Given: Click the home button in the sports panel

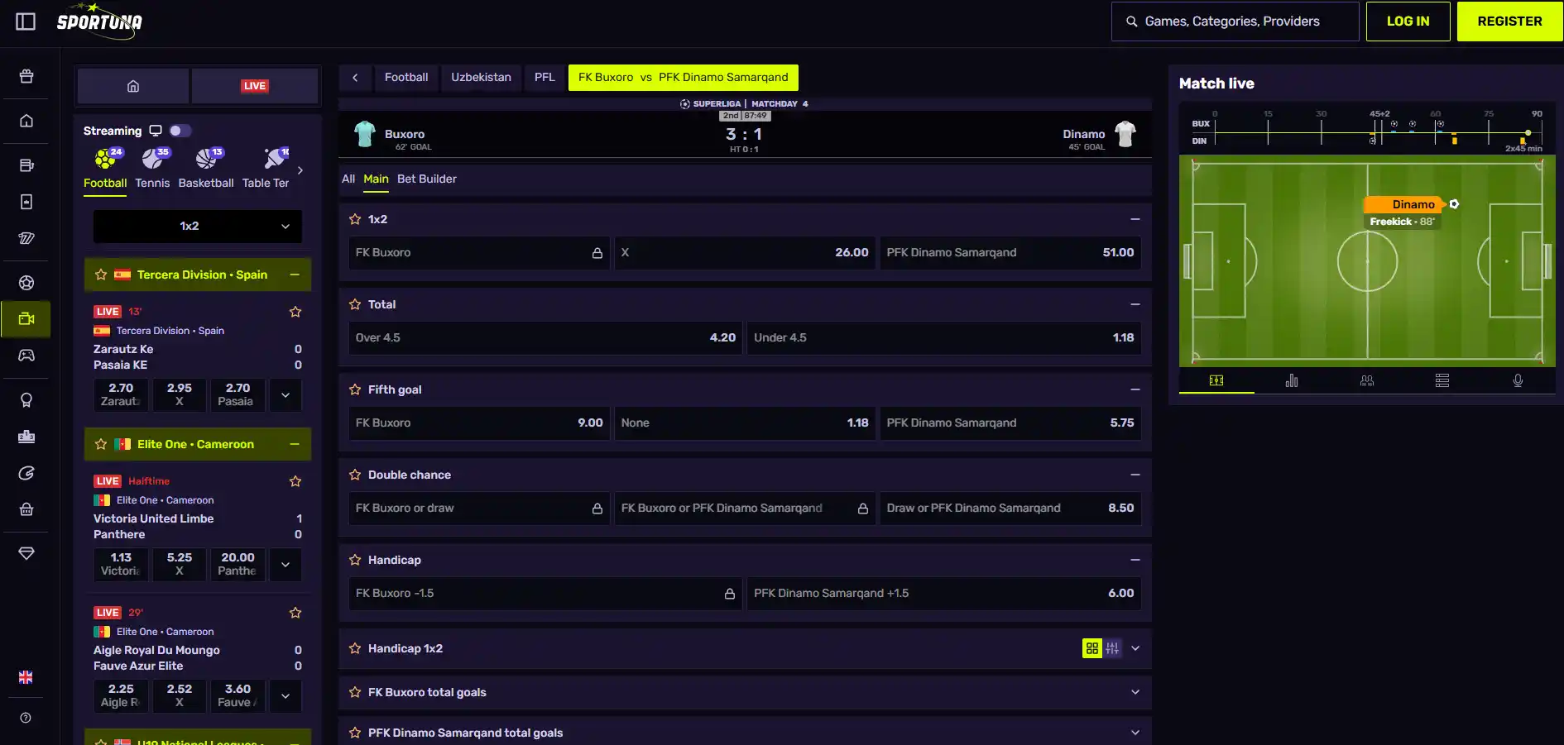Looking at the screenshot, I should point(133,86).
